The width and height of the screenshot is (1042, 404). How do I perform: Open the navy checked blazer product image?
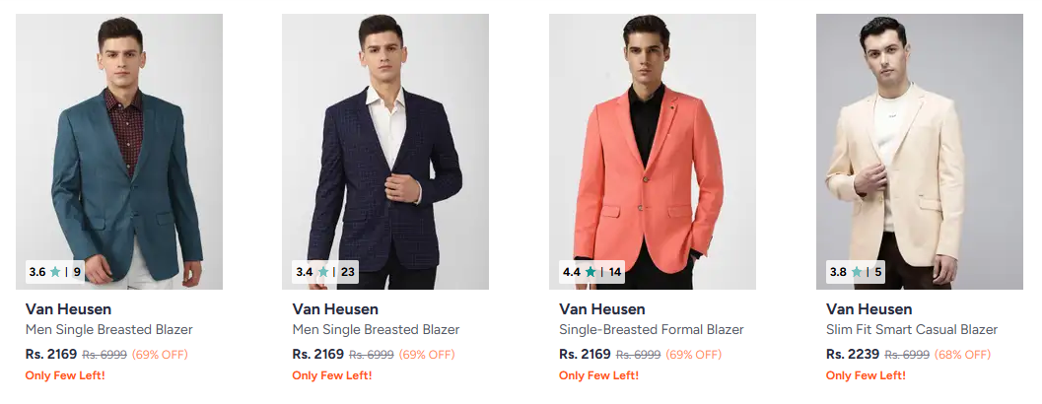[385, 148]
